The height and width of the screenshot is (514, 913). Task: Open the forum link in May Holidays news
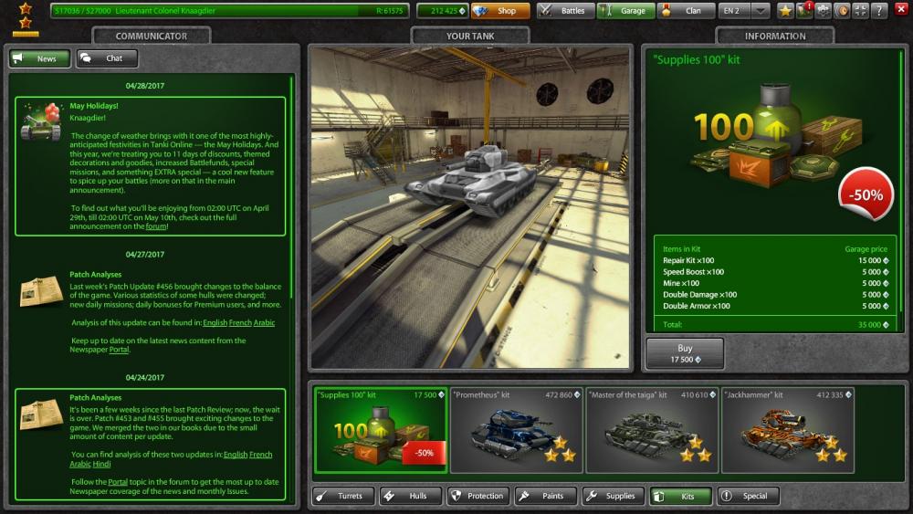156,226
